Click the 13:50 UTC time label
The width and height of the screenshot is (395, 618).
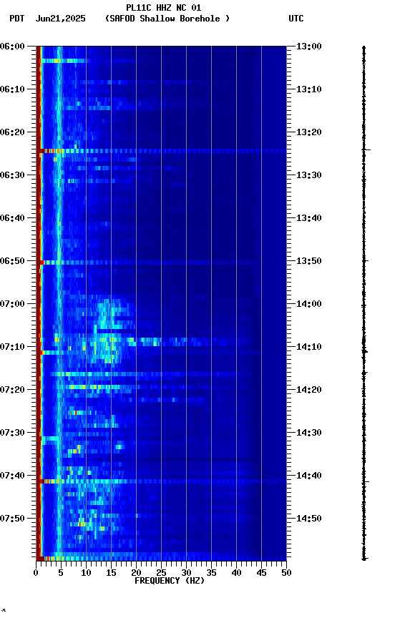(x=309, y=261)
